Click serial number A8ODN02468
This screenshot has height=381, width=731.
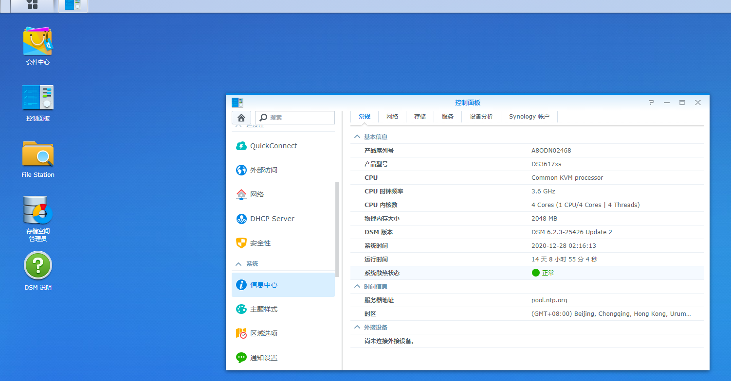click(551, 151)
